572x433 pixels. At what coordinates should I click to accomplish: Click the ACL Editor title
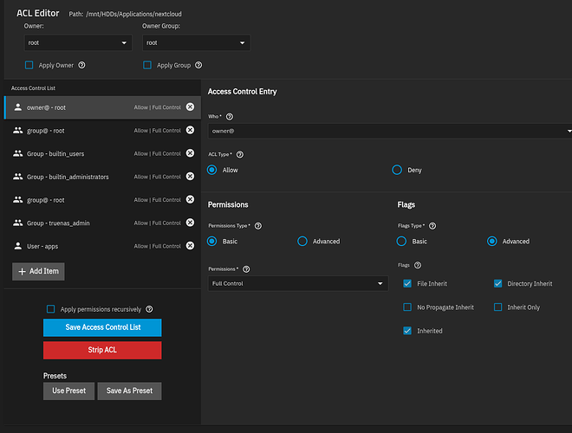pyautogui.click(x=37, y=13)
